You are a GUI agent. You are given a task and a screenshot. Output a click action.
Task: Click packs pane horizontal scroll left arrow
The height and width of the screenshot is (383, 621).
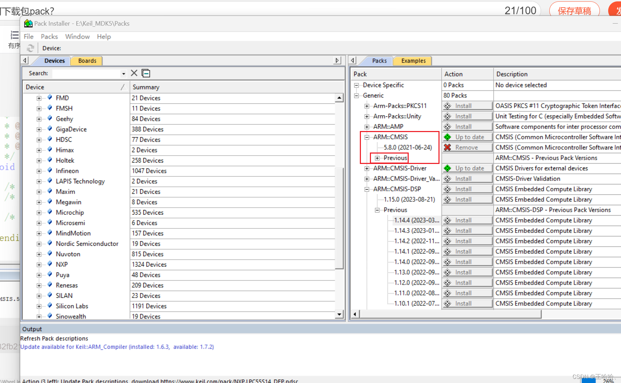pos(355,314)
